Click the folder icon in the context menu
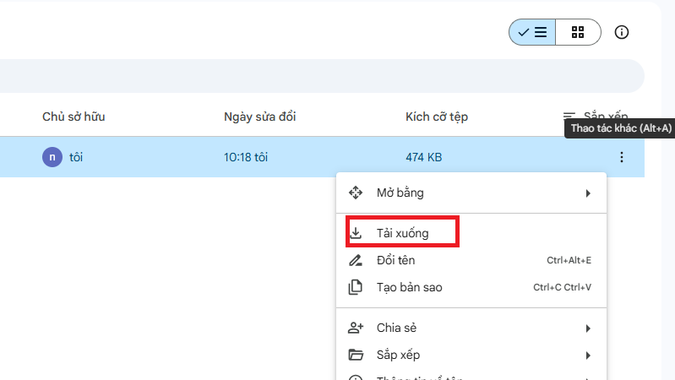This screenshot has height=380, width=675. coord(356,355)
